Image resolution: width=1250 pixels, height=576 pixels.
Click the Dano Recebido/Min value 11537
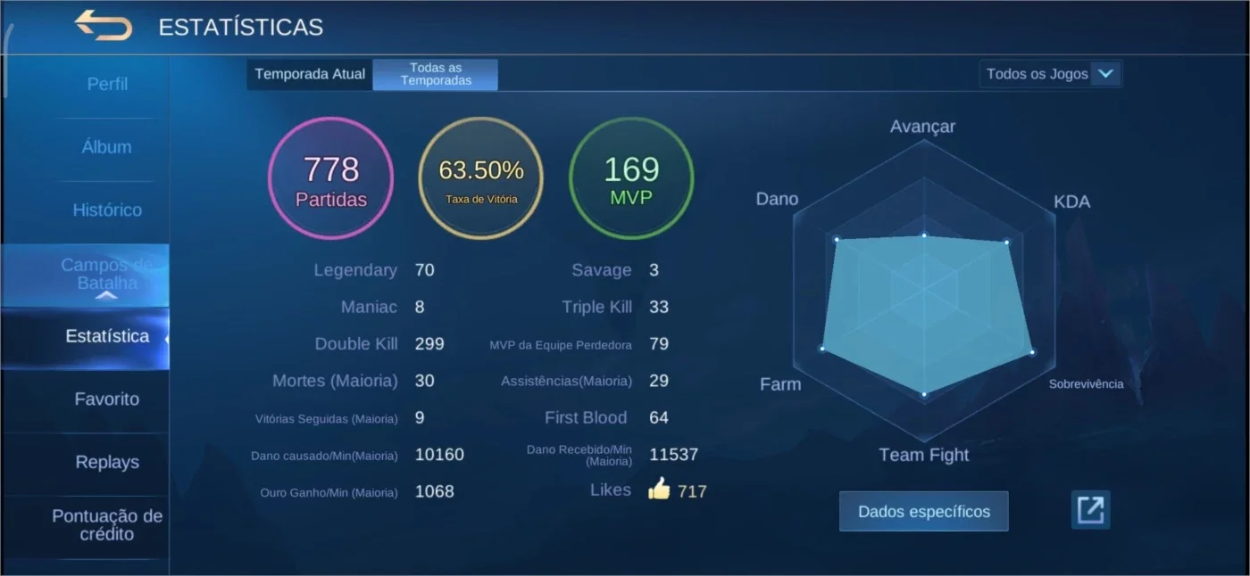(674, 455)
